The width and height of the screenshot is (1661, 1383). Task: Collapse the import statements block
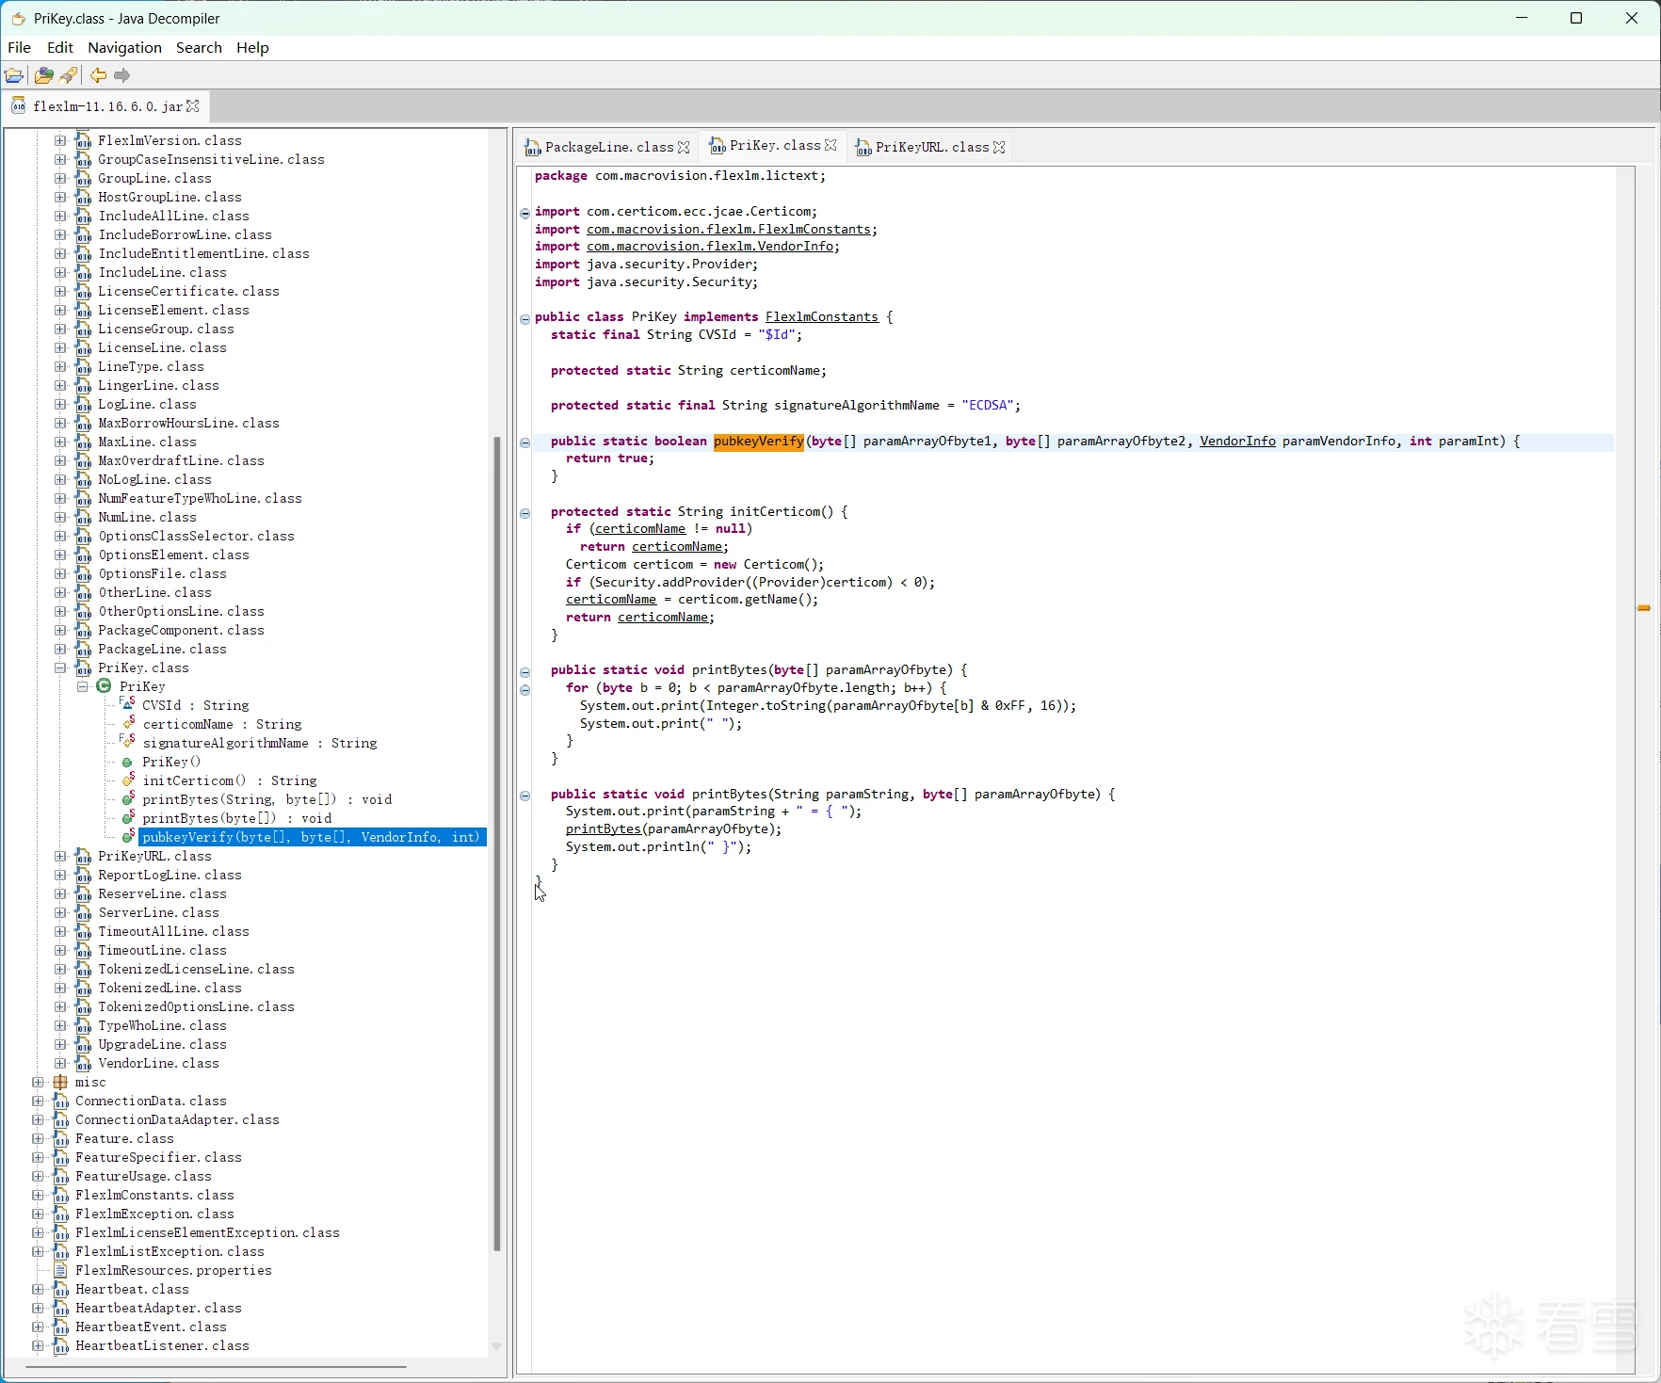(525, 213)
